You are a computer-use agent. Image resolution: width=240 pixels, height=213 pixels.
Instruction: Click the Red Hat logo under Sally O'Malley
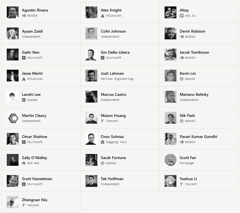click(24, 163)
